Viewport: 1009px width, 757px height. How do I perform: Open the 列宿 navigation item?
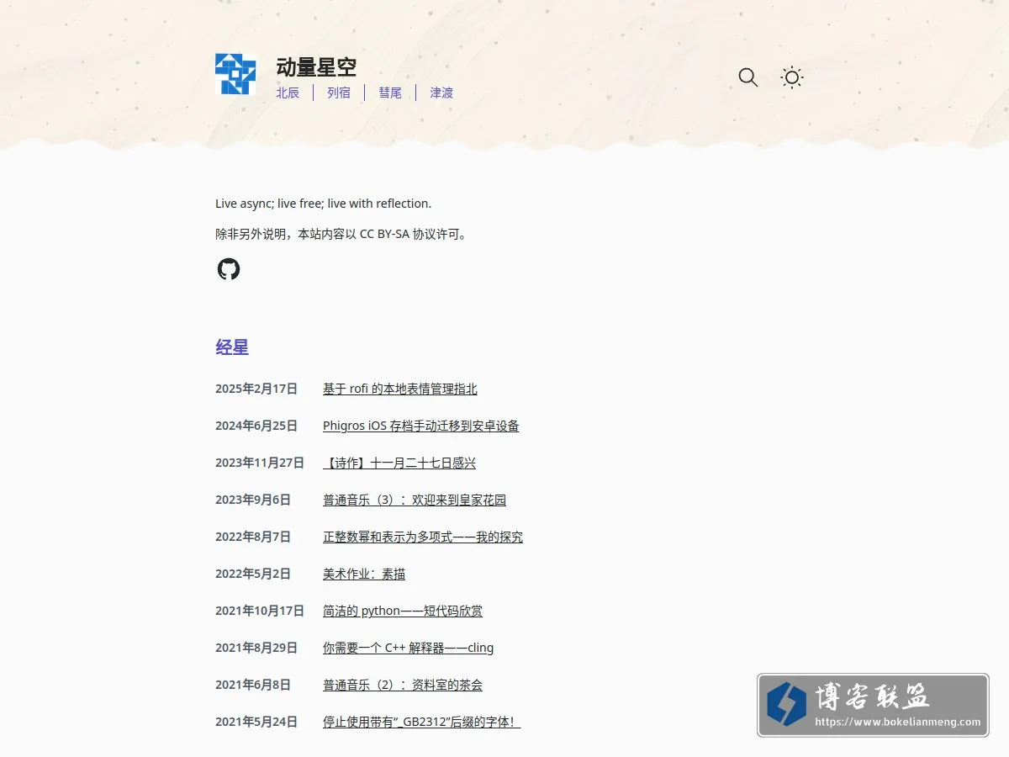click(x=339, y=93)
